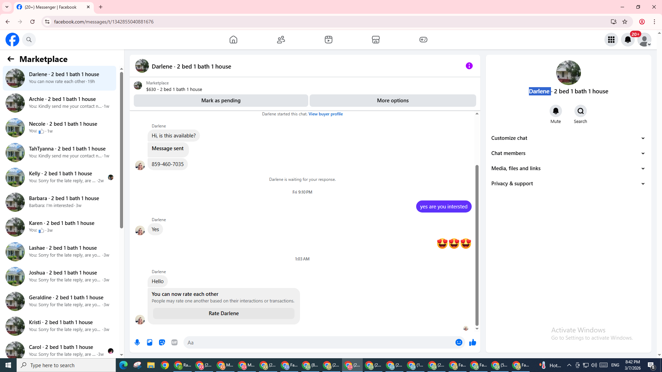
Task: Open the Barbara conversation
Action: [59, 202]
